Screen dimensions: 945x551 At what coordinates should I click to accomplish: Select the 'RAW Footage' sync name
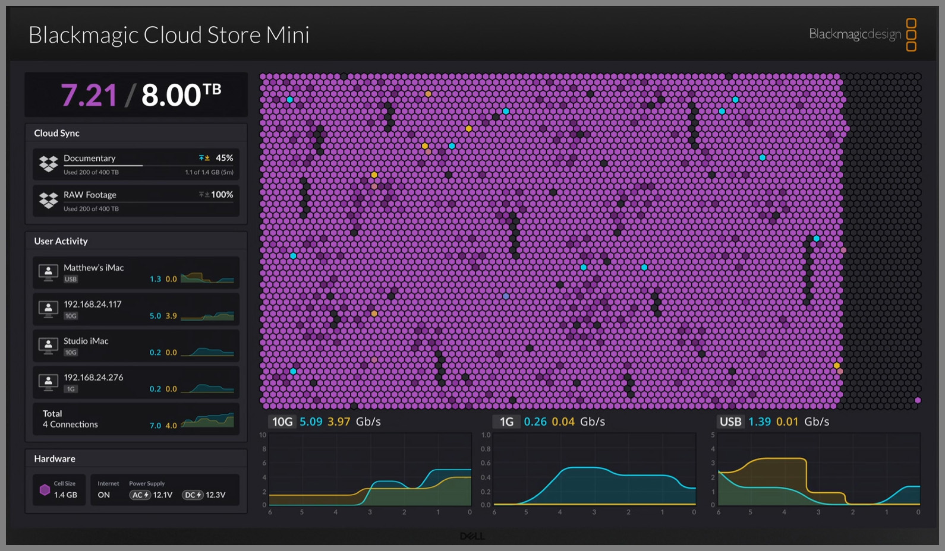90,195
